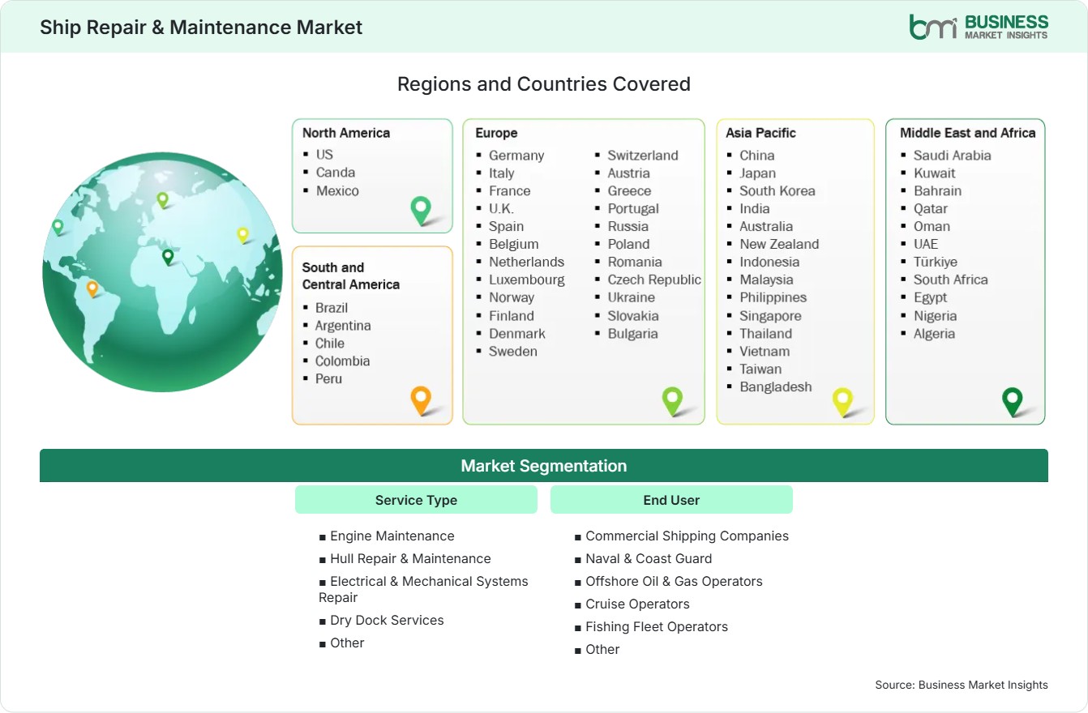The height and width of the screenshot is (713, 1088).
Task: Click 'Singapore' in Asia Pacific list
Action: point(770,315)
